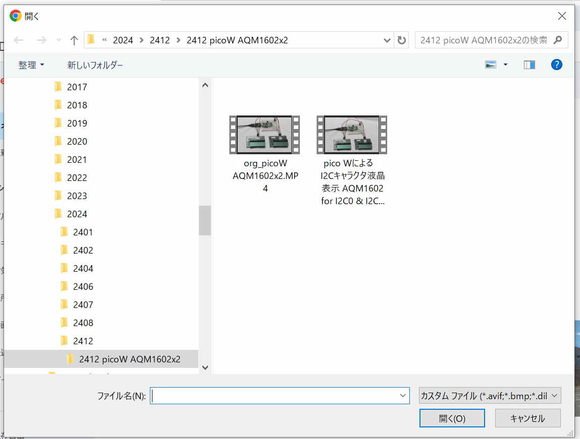The height and width of the screenshot is (439, 580).
Task: Click the search magnifier icon
Action: pyautogui.click(x=558, y=40)
